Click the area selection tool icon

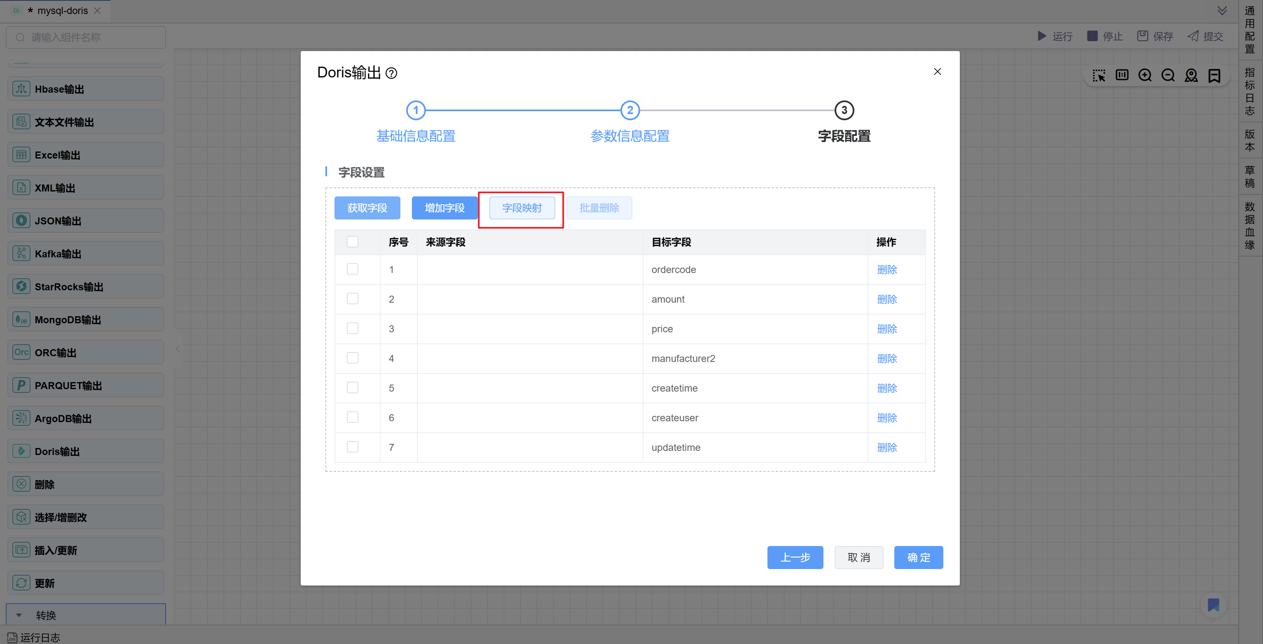point(1098,75)
